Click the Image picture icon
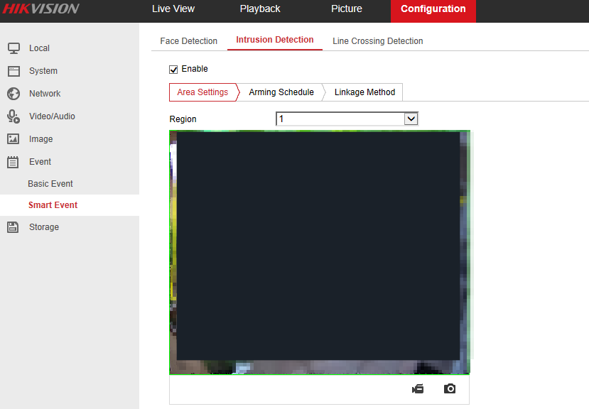The width and height of the screenshot is (589, 409). tap(13, 139)
